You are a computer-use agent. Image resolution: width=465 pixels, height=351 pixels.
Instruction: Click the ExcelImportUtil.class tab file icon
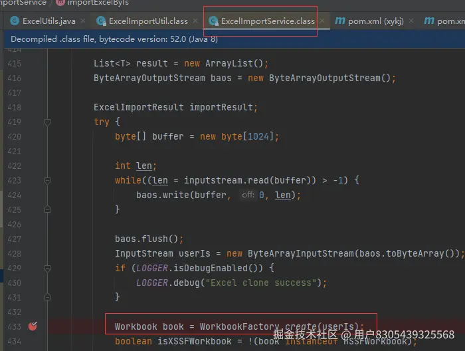coord(101,21)
